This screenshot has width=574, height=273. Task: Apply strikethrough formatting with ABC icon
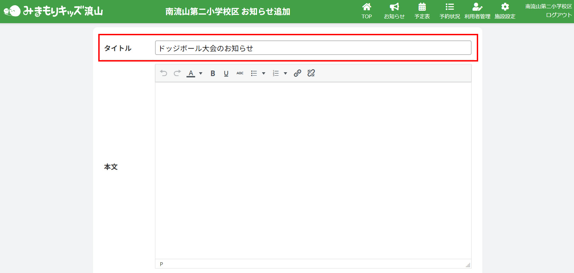pos(240,73)
